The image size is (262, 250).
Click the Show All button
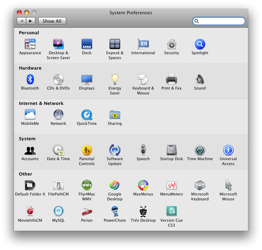point(52,21)
